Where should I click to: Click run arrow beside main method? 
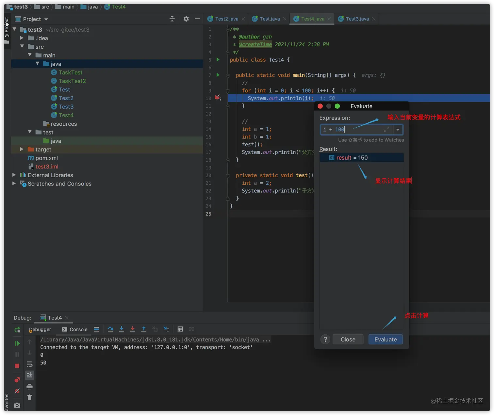tap(218, 75)
